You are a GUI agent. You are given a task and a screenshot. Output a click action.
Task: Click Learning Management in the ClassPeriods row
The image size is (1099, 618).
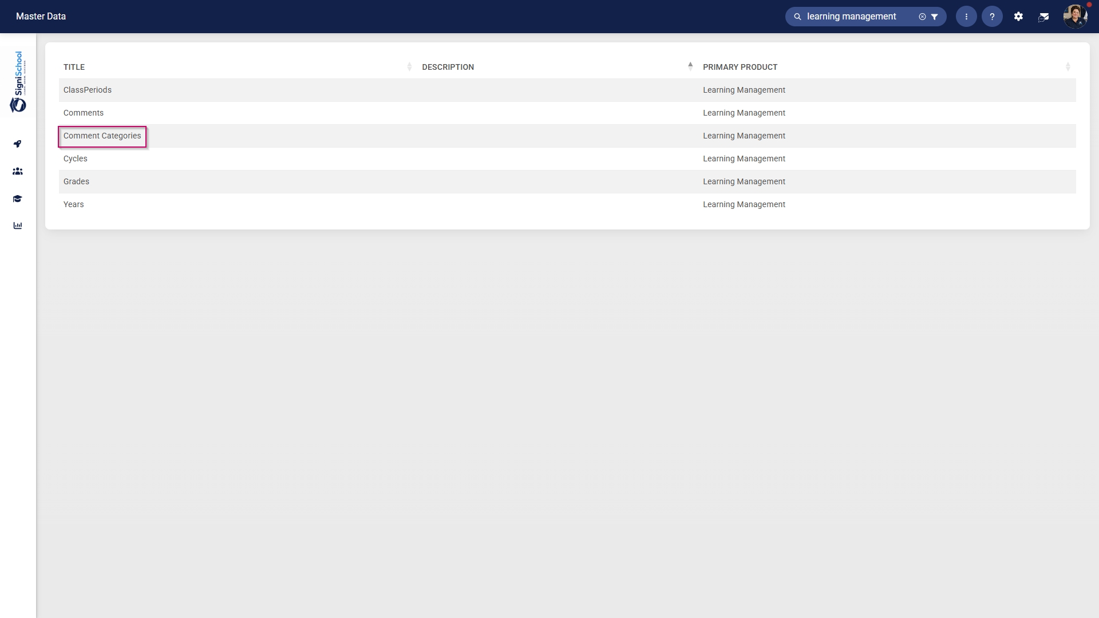tap(744, 90)
